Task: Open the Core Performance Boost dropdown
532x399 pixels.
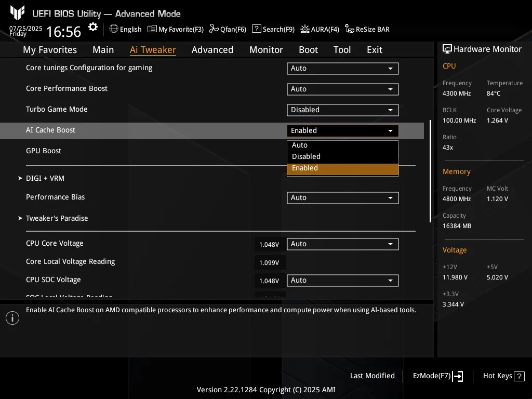Action: pos(342,89)
